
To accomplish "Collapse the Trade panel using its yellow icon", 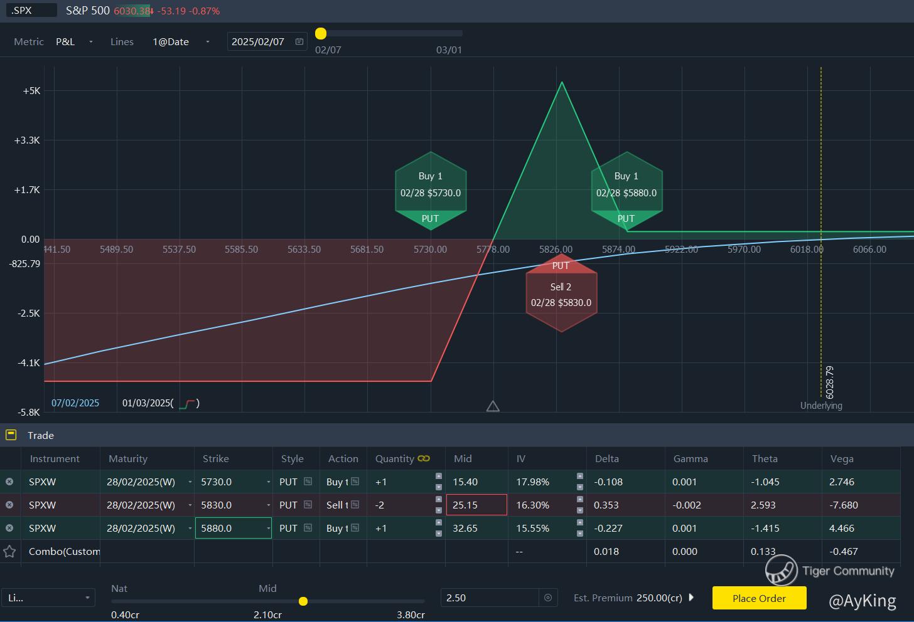I will tap(11, 435).
